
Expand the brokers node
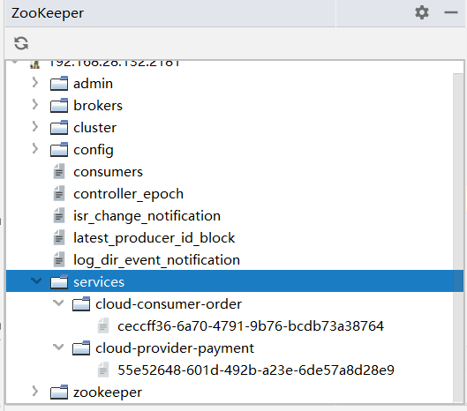pyautogui.click(x=35, y=105)
